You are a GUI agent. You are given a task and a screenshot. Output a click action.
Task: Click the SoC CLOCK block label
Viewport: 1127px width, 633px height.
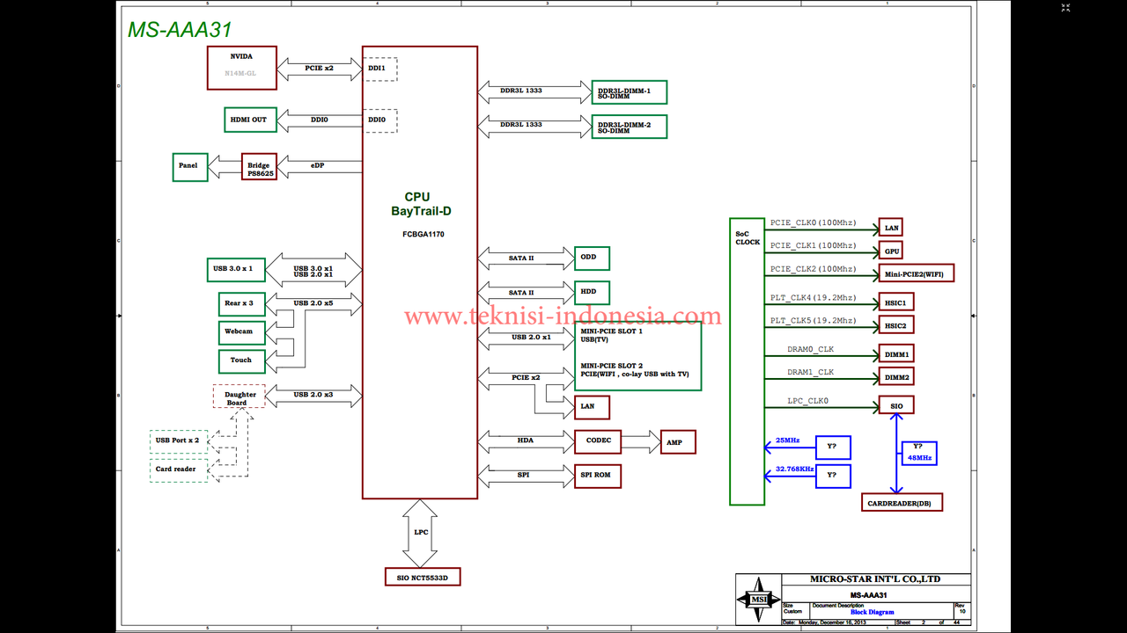(748, 237)
